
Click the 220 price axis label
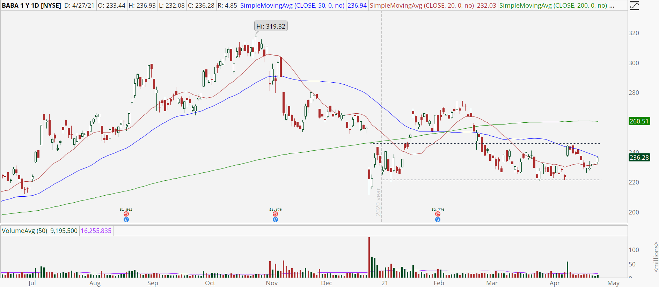click(x=634, y=182)
